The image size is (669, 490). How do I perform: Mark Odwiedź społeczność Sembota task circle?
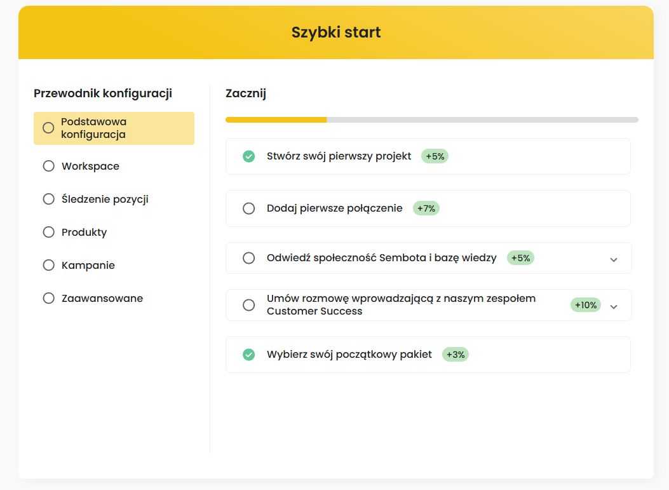coord(249,258)
